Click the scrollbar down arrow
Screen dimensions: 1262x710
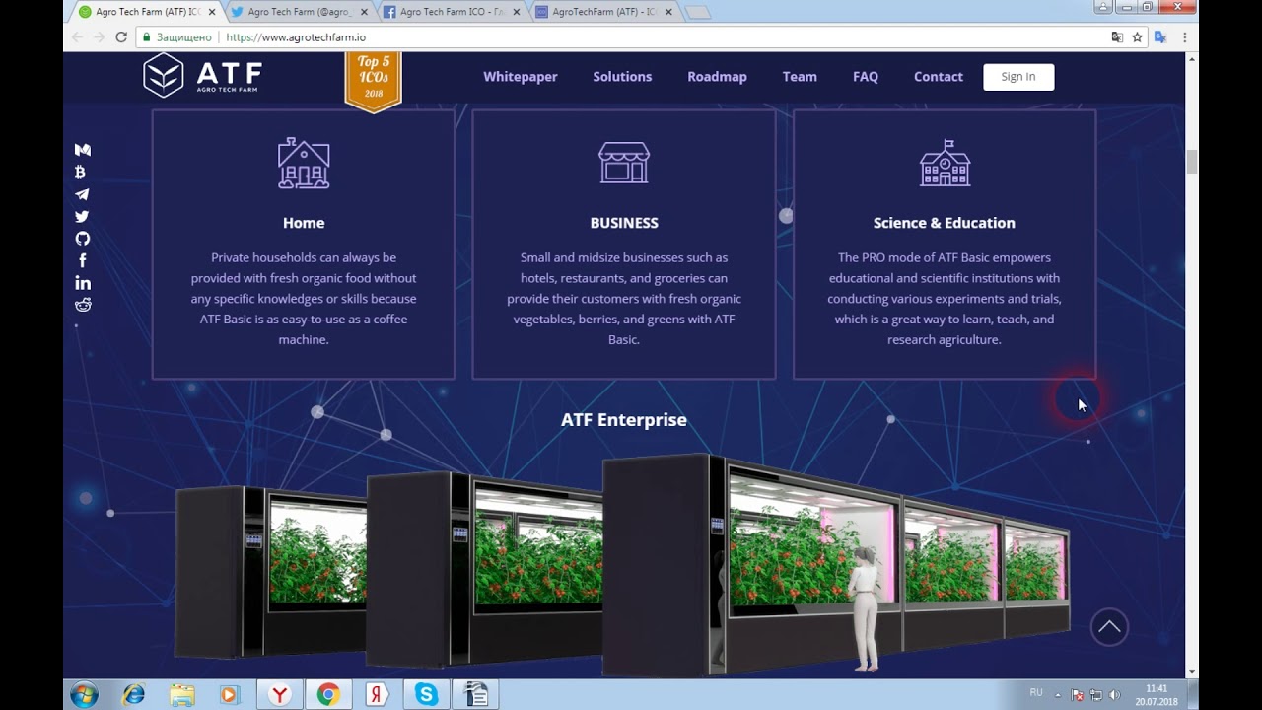coord(1191,672)
